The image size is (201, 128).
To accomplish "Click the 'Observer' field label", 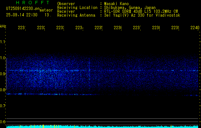I will coord(66,4).
